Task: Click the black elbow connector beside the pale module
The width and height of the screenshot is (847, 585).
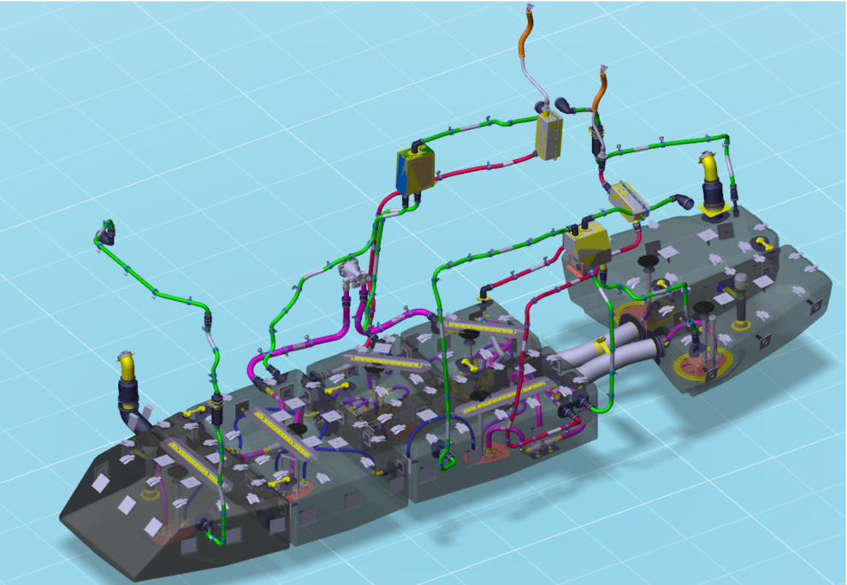Action: [x=686, y=202]
